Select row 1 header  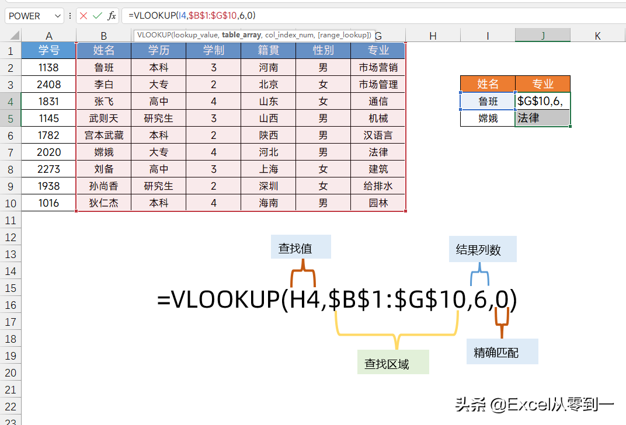point(11,51)
